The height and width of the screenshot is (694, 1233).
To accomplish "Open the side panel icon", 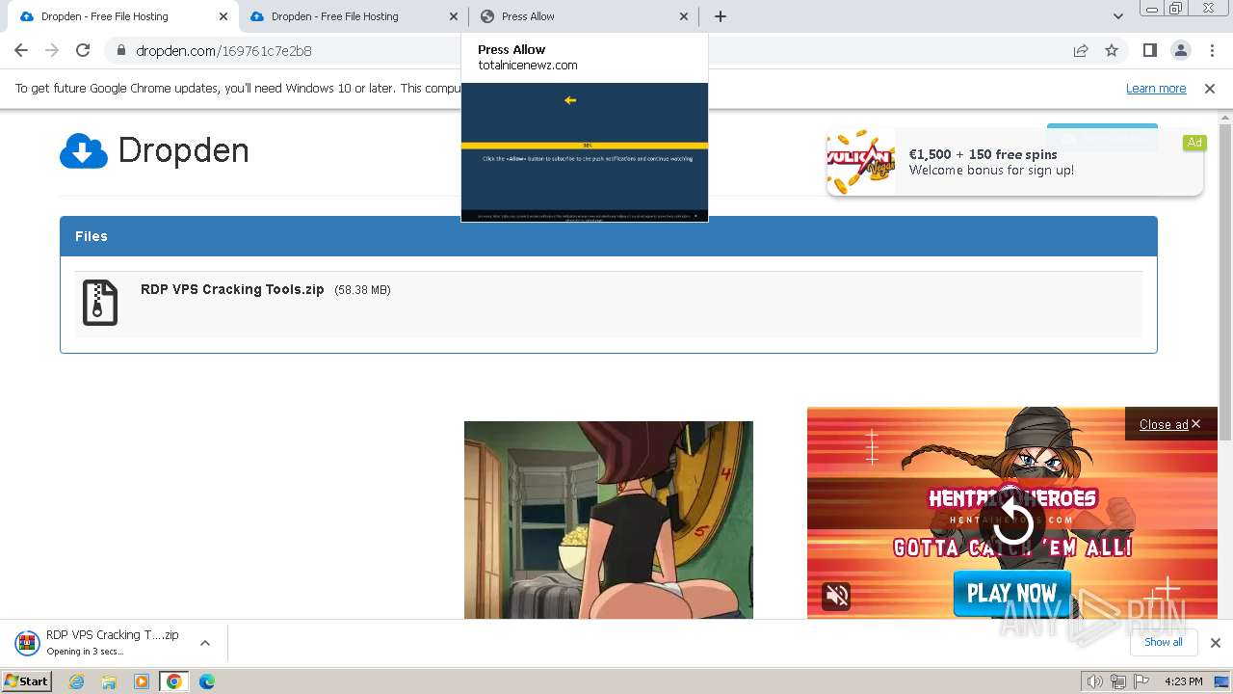I will (x=1149, y=50).
